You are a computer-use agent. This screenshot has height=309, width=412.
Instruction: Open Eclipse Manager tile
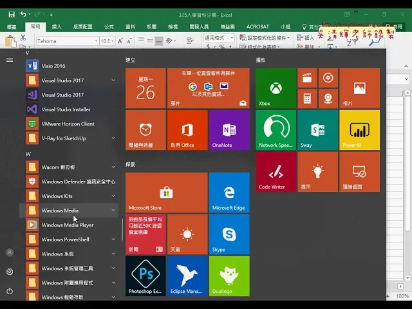point(187,276)
